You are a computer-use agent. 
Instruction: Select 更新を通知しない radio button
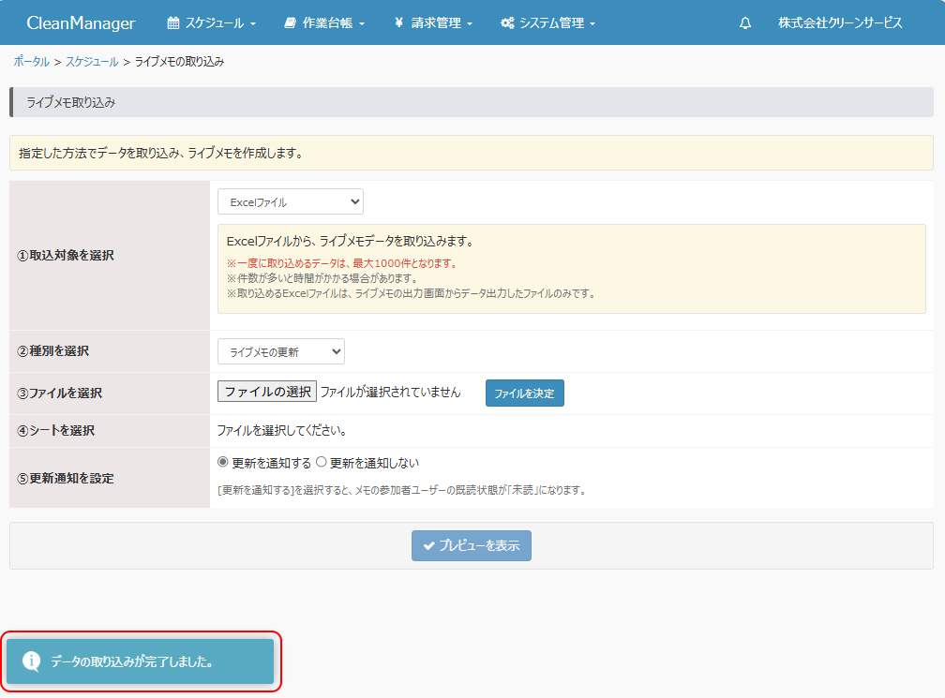(322, 462)
